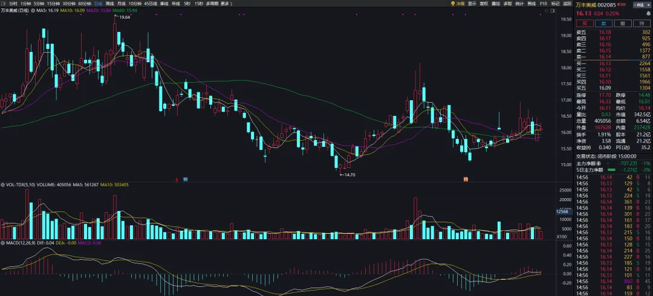This screenshot has width=653, height=296.
Task: Open the 决策 lightbulb tool
Action: (458, 4)
